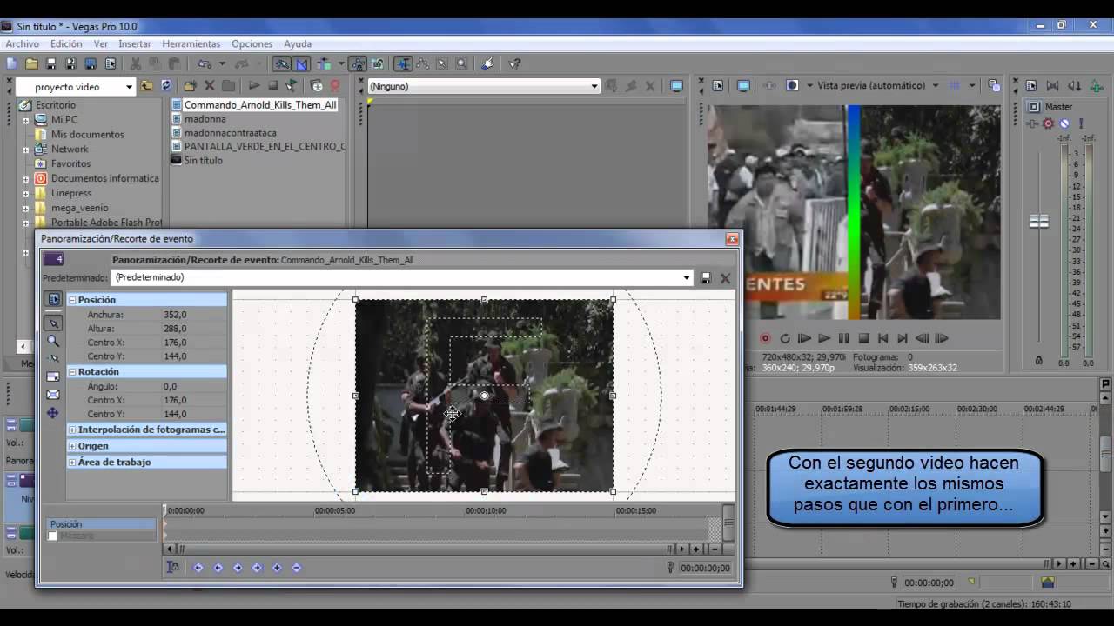Image resolution: width=1114 pixels, height=626 pixels.
Task: Select the Posición keyframe track row
Action: click(x=101, y=524)
